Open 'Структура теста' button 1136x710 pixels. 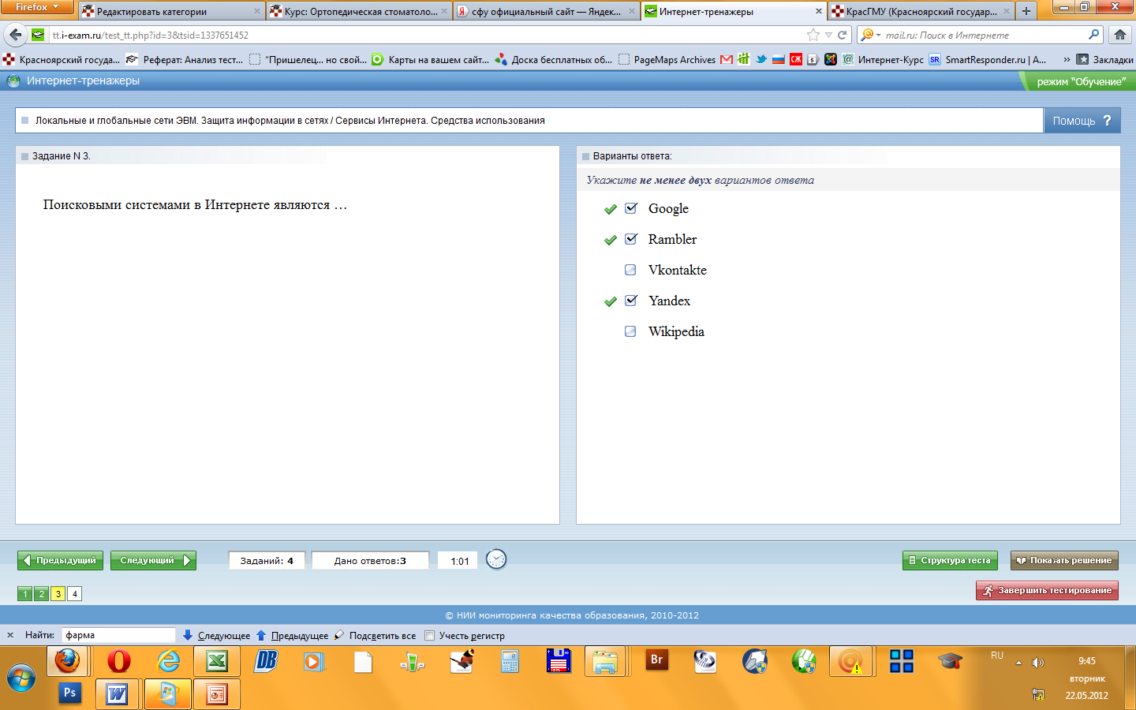[x=950, y=560]
